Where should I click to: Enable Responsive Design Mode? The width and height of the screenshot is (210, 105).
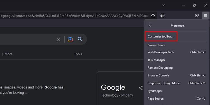[176, 83]
